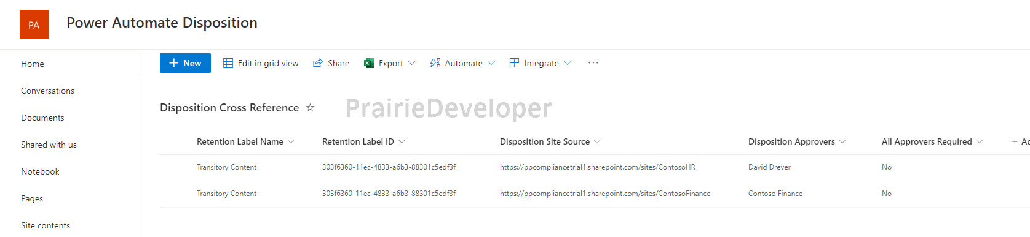Click the No value in the ContosoFinance row
The width and height of the screenshot is (1030, 237).
(887, 194)
